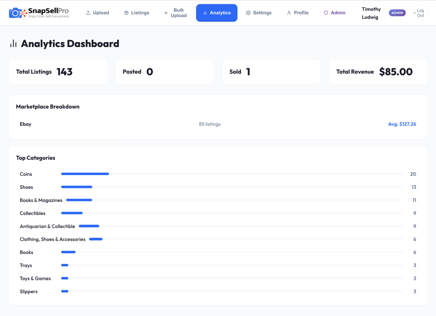Open Settings via the gear icon
The height and width of the screenshot is (316, 436).
tap(248, 13)
